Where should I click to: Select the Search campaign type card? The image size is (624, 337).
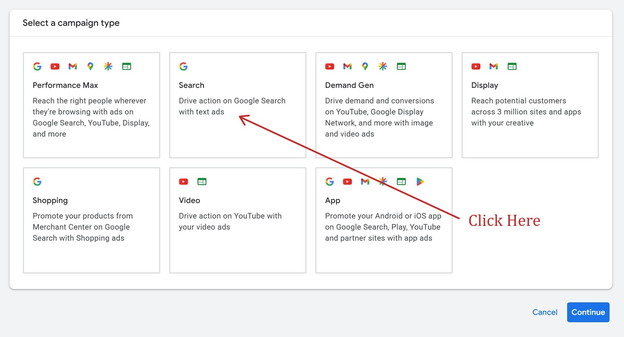(x=238, y=105)
